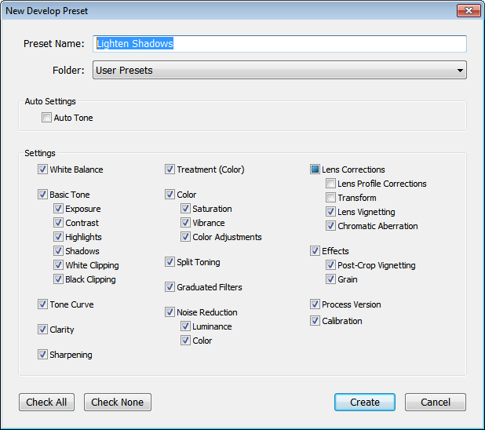
Task: Uncheck the Vibrance checkbox
Action: point(185,222)
